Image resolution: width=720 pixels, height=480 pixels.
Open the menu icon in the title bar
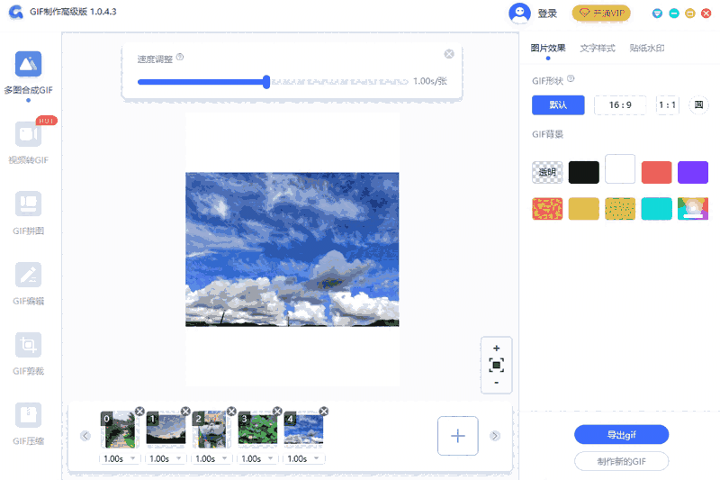point(657,14)
